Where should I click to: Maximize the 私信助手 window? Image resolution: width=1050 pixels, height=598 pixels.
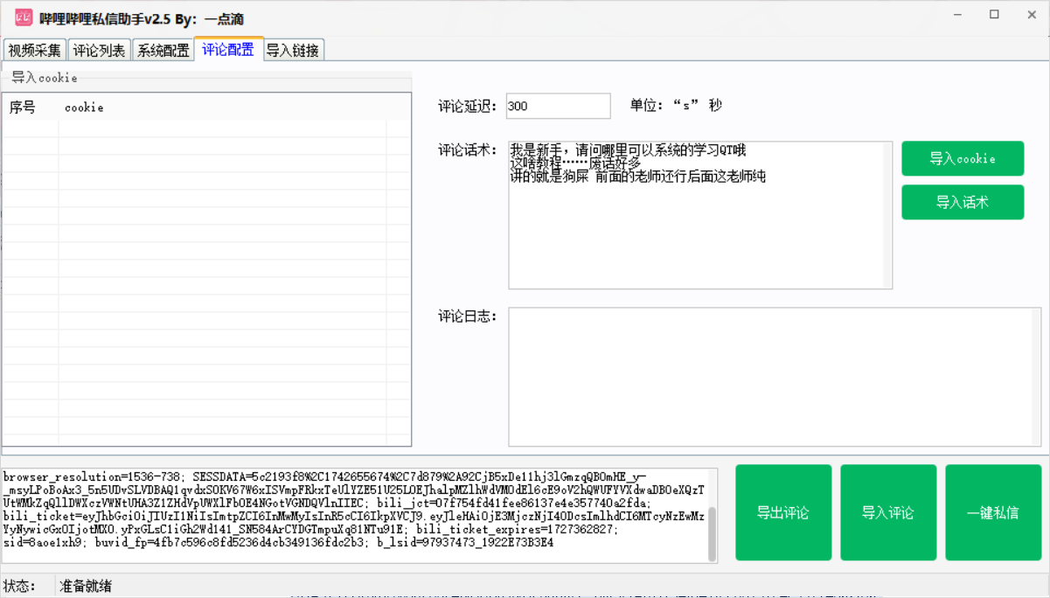[994, 15]
